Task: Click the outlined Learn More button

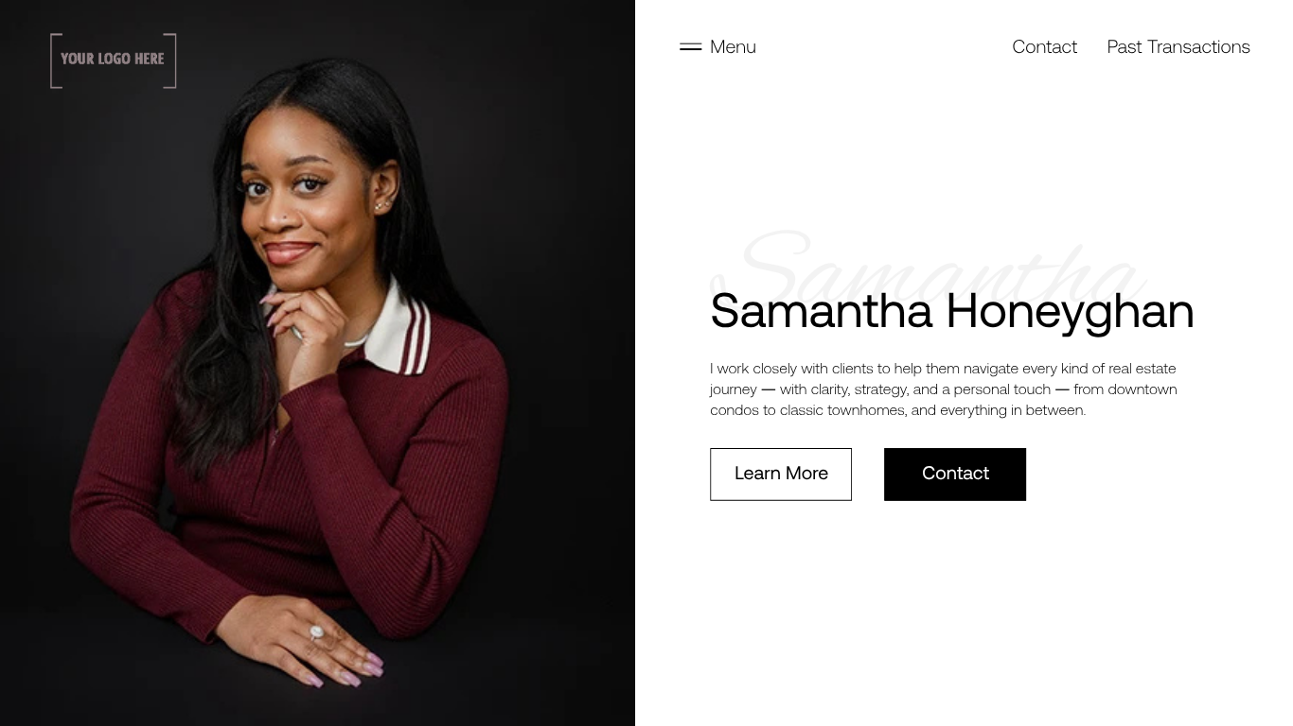Action: pyautogui.click(x=781, y=475)
